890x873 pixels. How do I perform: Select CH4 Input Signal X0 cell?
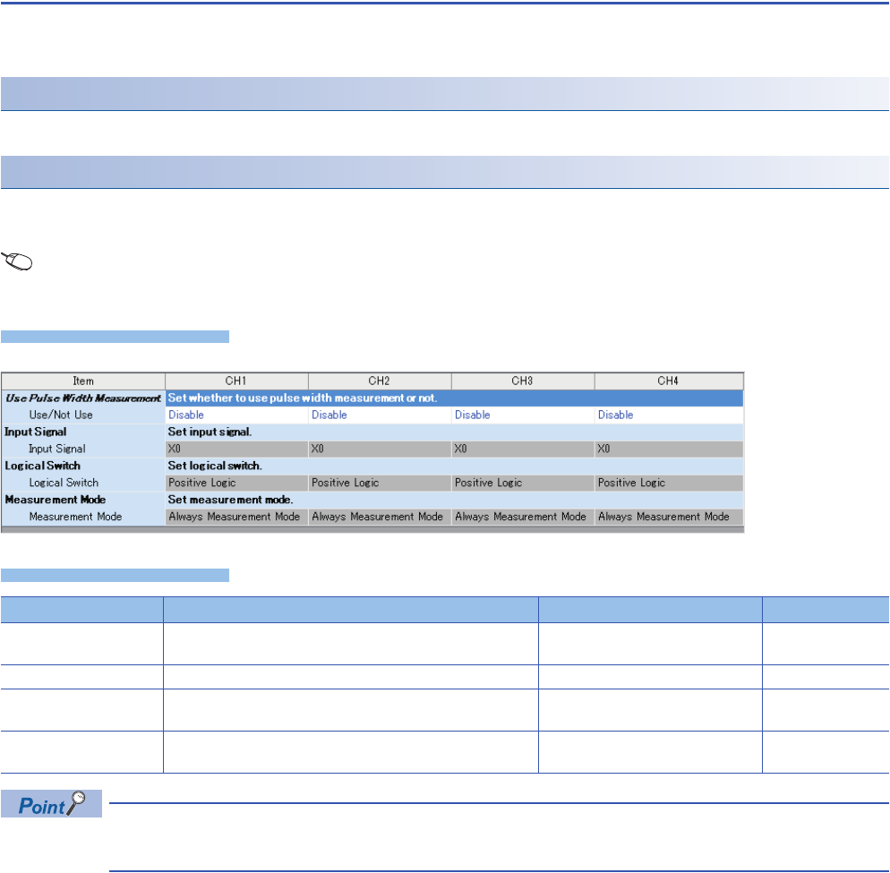(x=668, y=449)
